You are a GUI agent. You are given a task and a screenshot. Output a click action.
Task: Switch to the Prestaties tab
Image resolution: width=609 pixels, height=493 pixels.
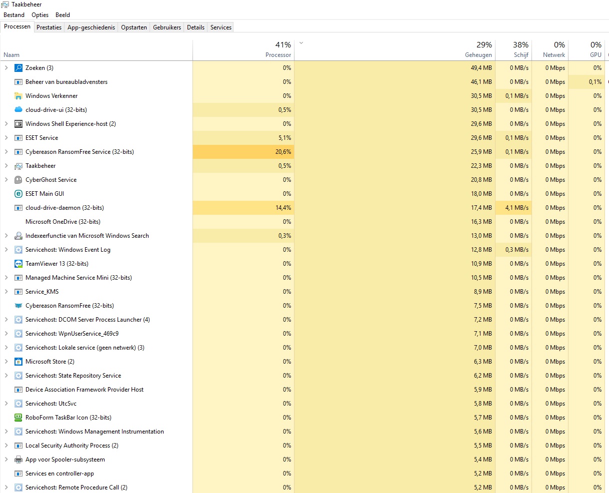(x=49, y=27)
